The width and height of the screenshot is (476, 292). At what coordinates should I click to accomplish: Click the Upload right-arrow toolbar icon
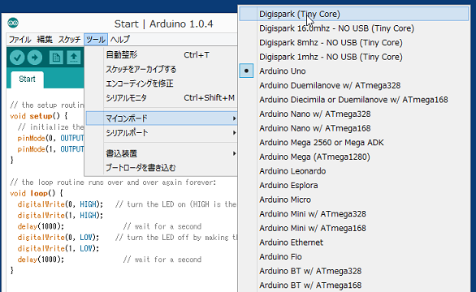point(35,58)
